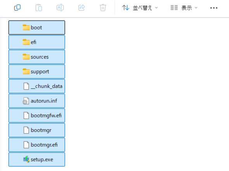Image resolution: width=229 pixels, height=171 pixels.
Task: Click the Paste clipboard icon
Action: click(39, 8)
